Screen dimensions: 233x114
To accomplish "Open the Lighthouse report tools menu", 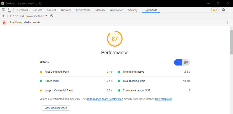I will point(228,22).
